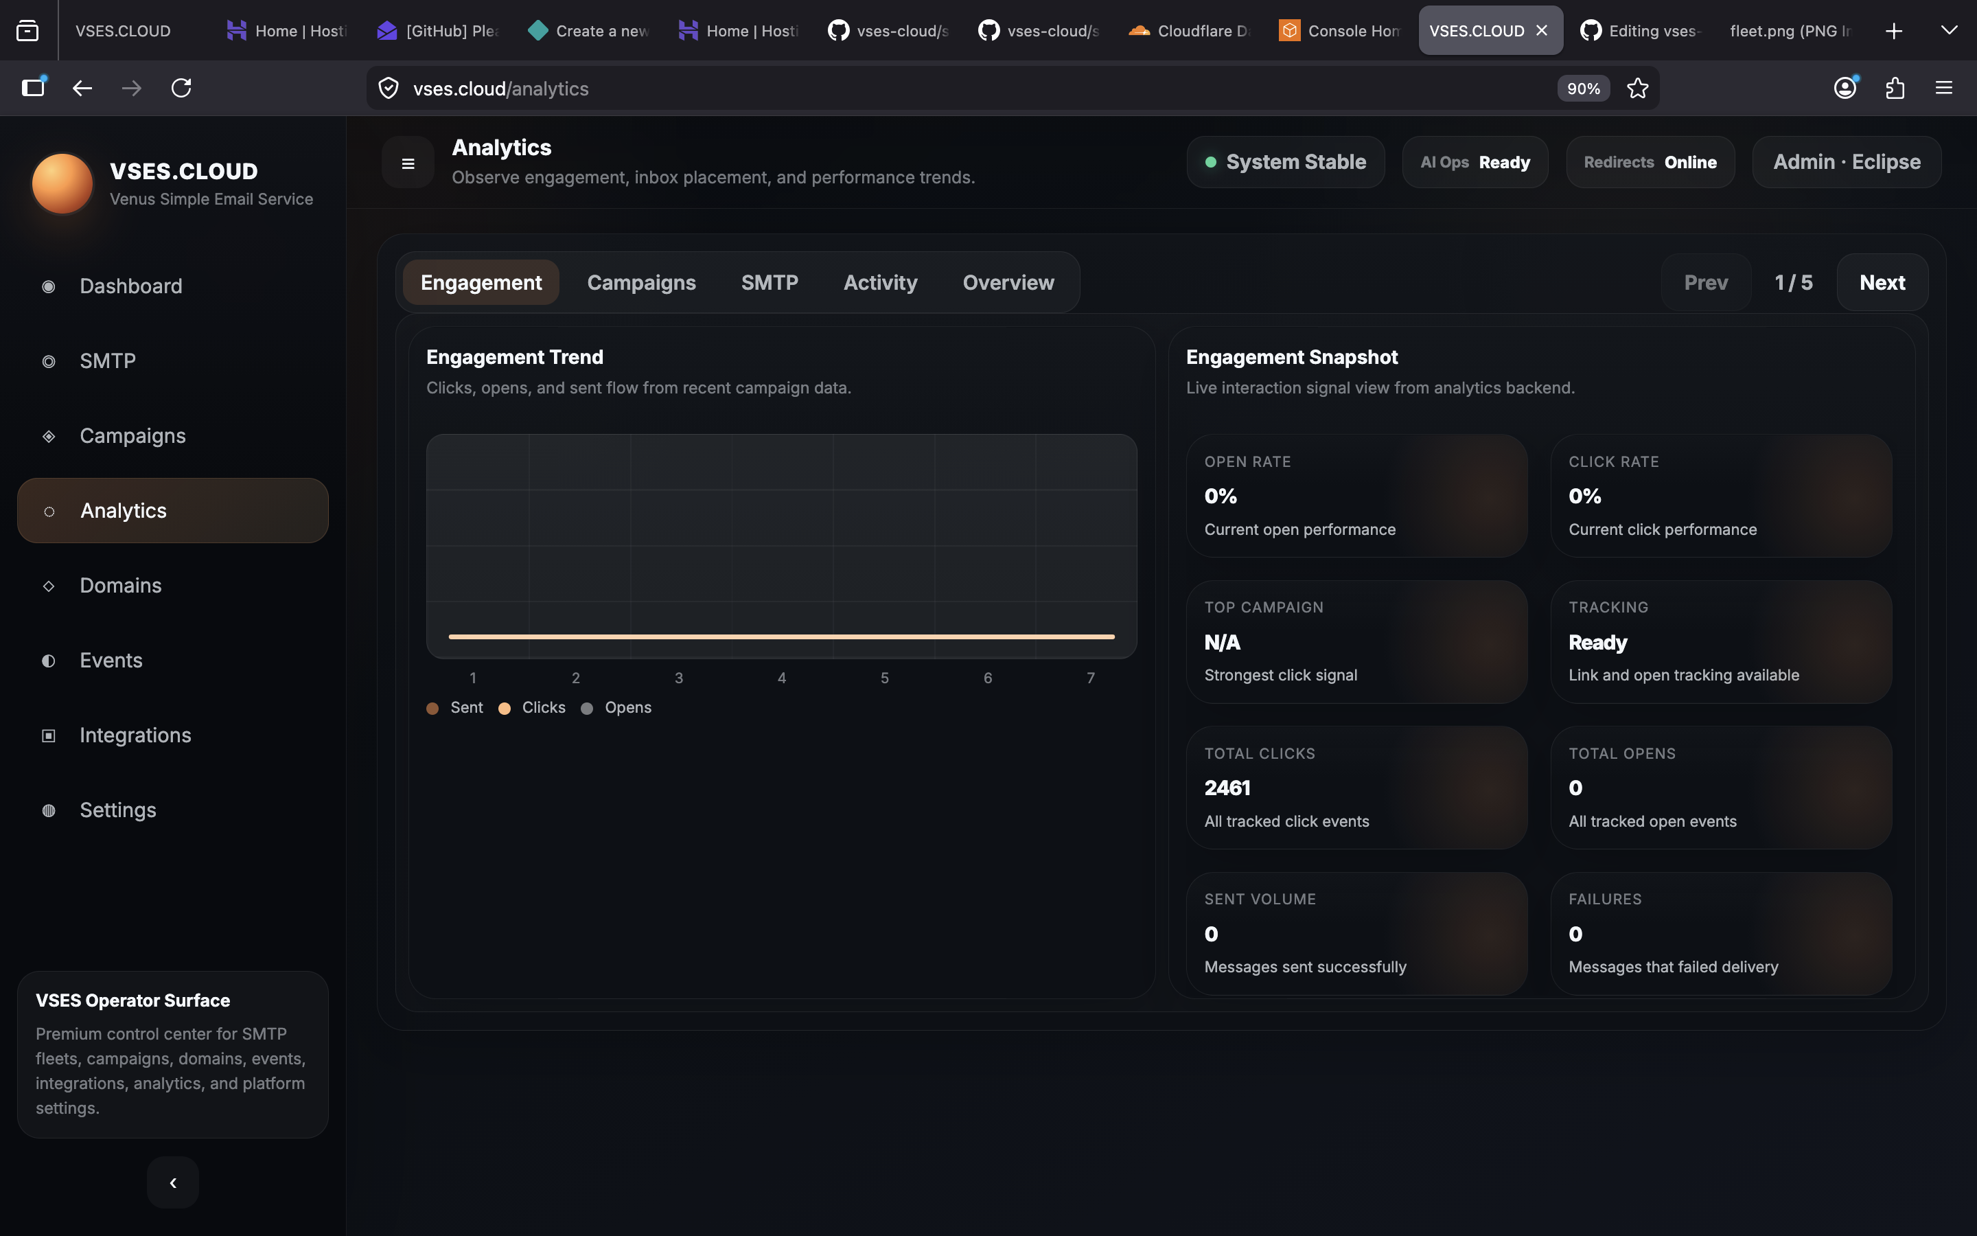
Task: Click the Open Rate 0% card
Action: (1357, 496)
